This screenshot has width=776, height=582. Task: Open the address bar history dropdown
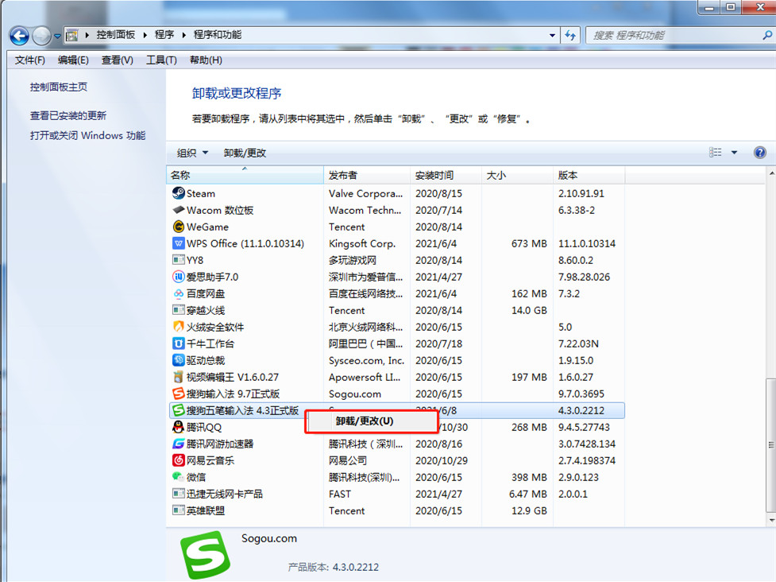tap(552, 35)
